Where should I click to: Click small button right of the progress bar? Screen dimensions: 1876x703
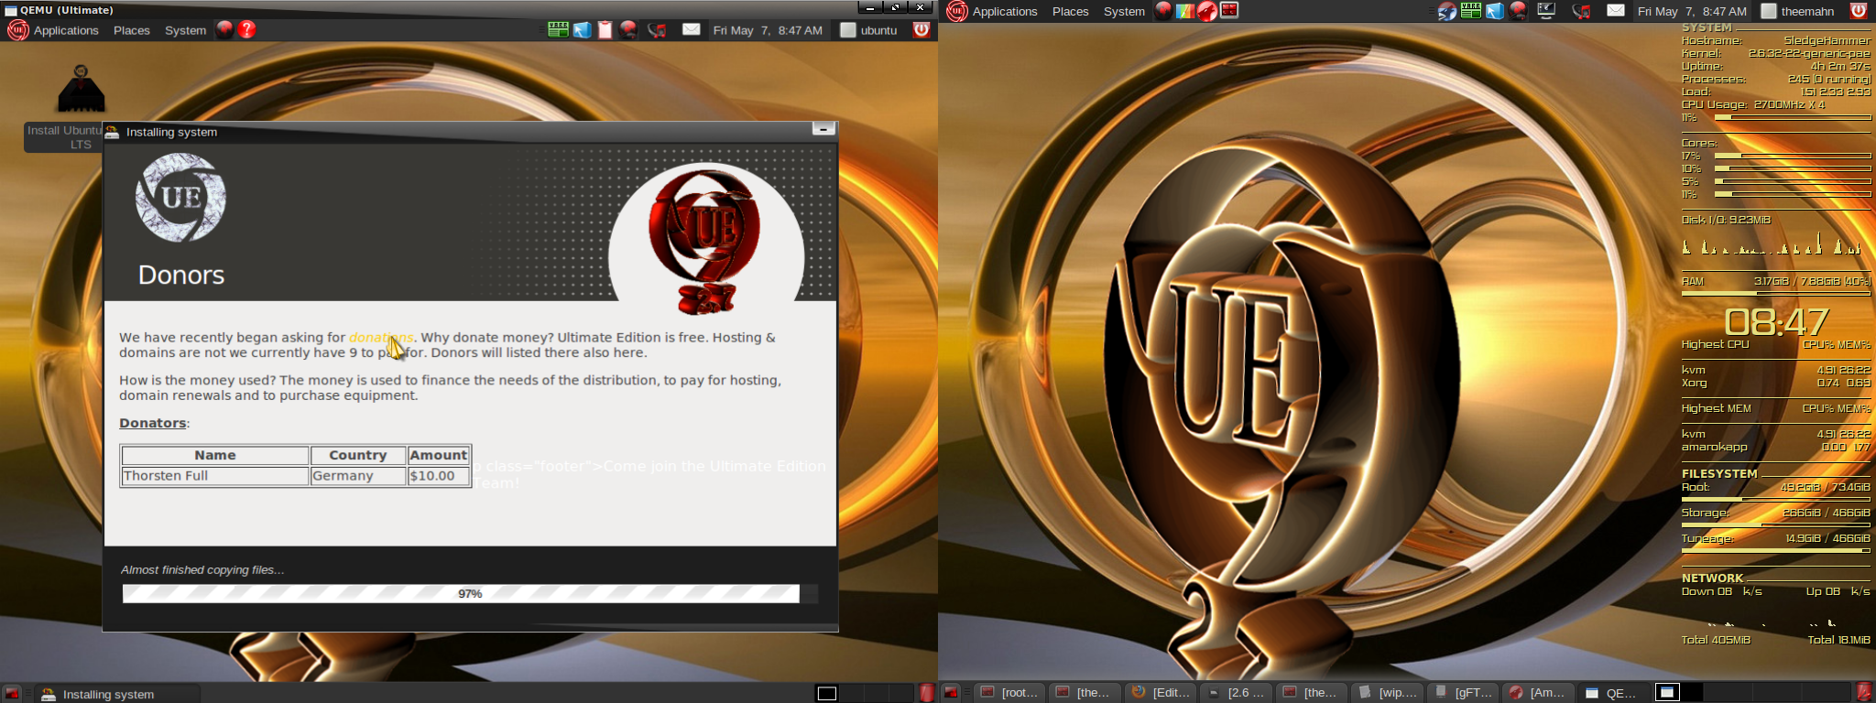(809, 594)
